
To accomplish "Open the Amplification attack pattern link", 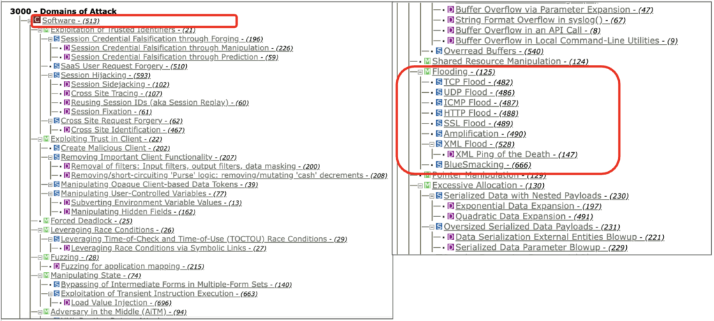I will click(471, 133).
